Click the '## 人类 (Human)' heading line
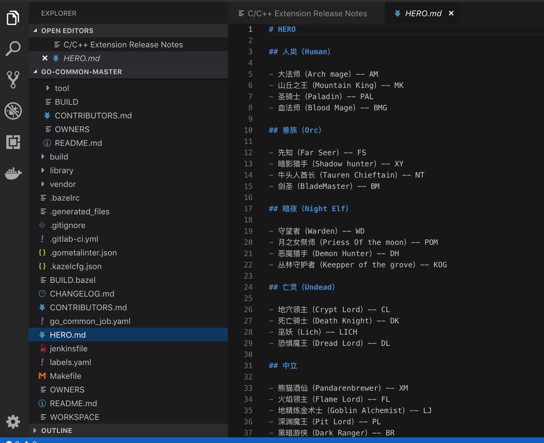The image size is (544, 443). point(300,51)
